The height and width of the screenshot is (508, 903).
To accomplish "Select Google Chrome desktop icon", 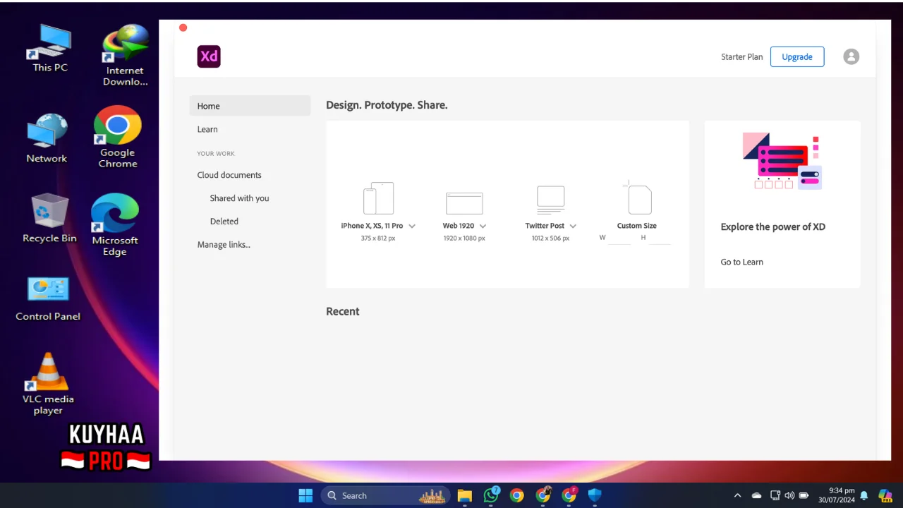I will pos(118,137).
